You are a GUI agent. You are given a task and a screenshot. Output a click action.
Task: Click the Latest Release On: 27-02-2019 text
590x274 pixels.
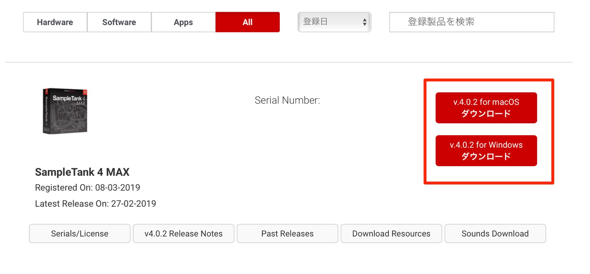[x=96, y=204]
